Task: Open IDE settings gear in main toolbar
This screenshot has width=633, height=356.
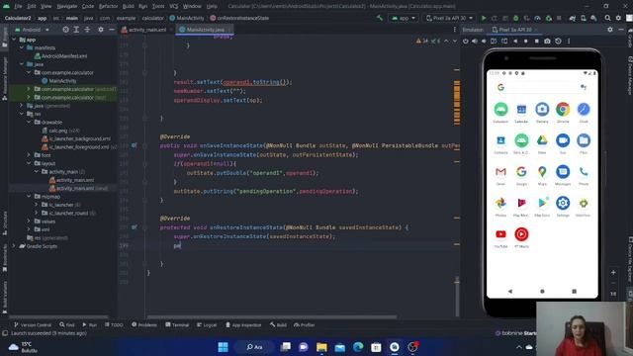Action: coord(618,18)
